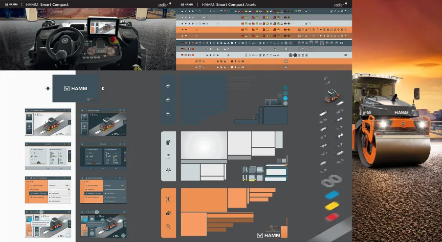Click the red emergency stop button in cockpit

tap(113, 39)
